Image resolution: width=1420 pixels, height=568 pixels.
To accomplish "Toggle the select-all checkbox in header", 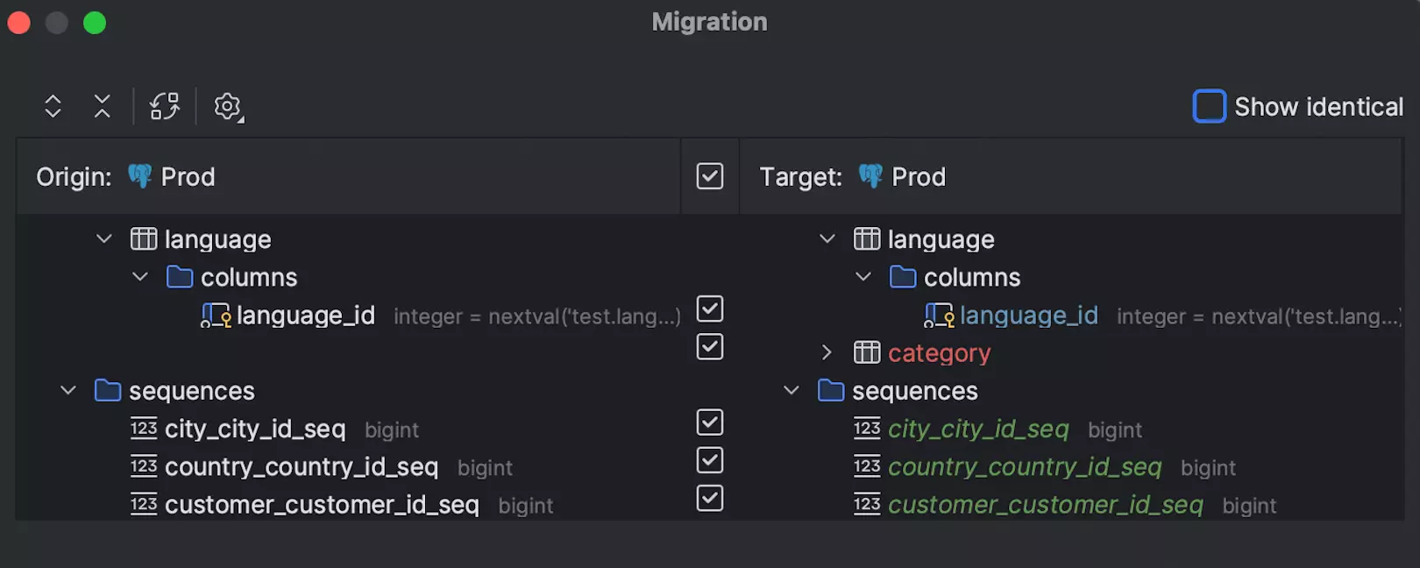I will point(710,176).
